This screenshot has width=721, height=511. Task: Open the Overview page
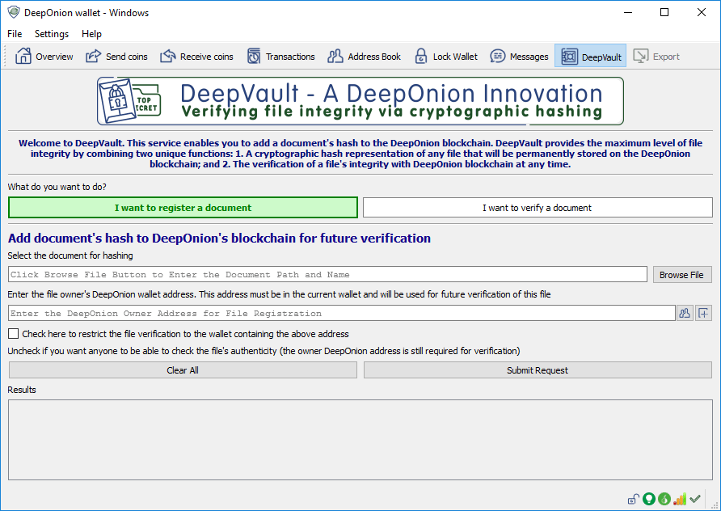pos(44,57)
